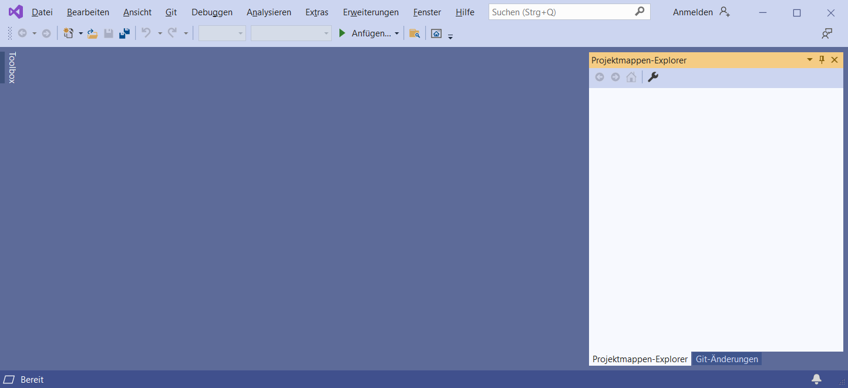Start debugging with the green Anfügen play icon
This screenshot has height=388, width=848.
point(342,33)
